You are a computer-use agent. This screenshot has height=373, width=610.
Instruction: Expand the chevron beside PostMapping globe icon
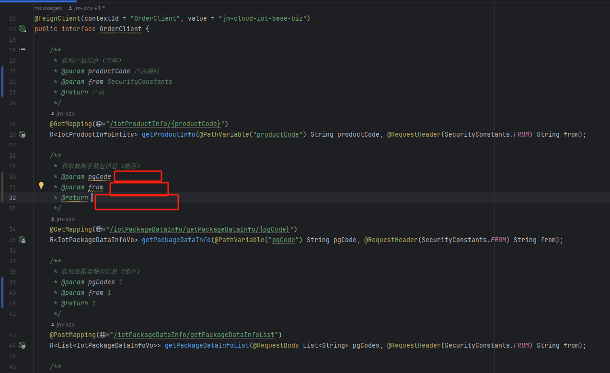pyautogui.click(x=108, y=335)
